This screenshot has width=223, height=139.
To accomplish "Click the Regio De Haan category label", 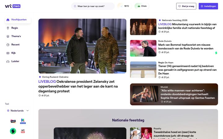I will coord(166,62).
